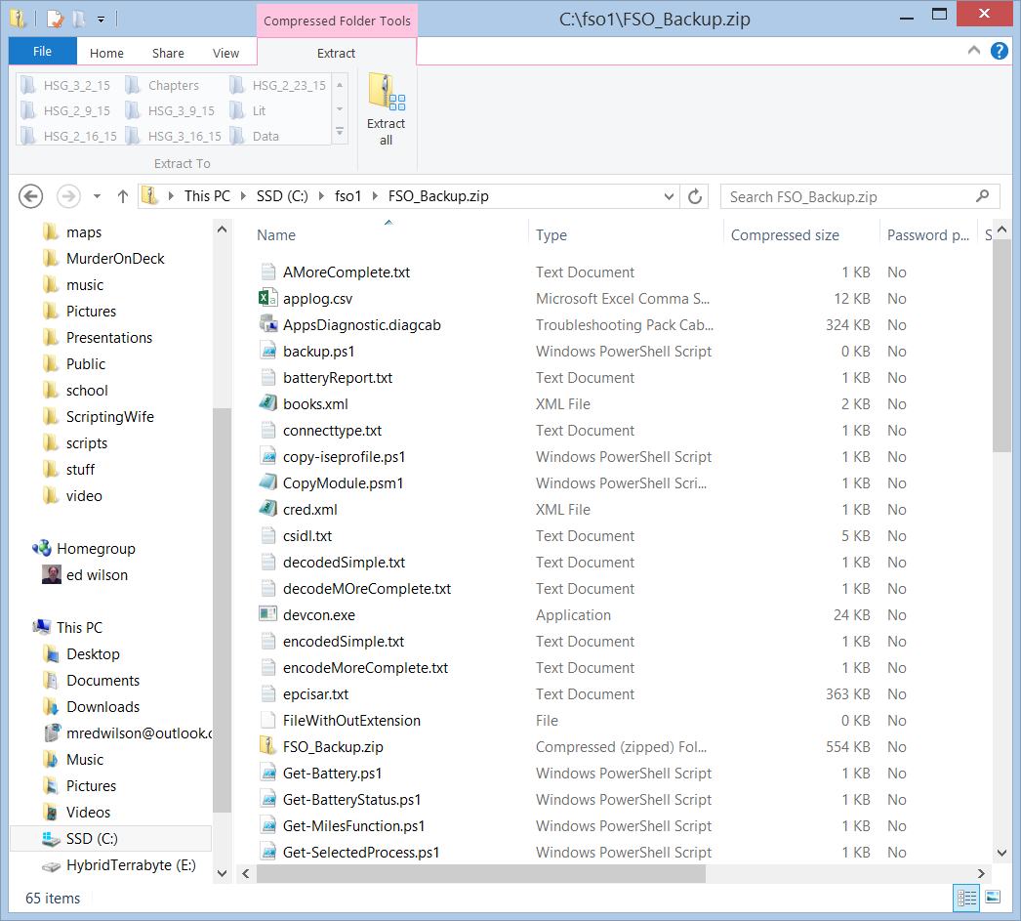
Task: Switch to the Share tab
Action: pyautogui.click(x=168, y=53)
